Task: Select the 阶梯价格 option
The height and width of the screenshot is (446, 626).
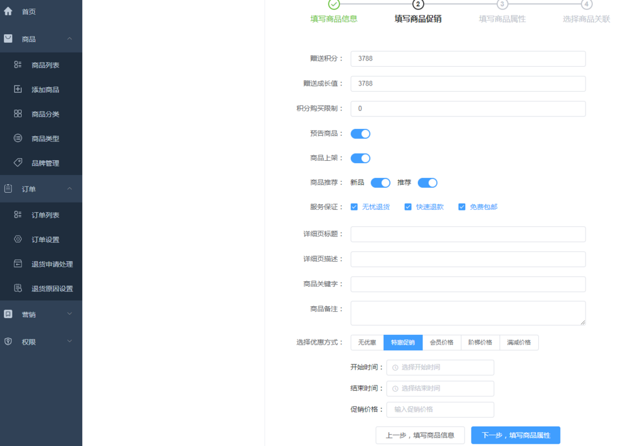Action: (480, 343)
